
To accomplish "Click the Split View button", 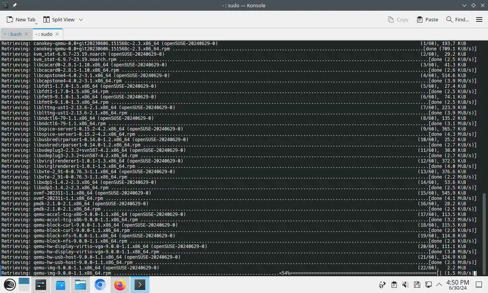I will pos(59,19).
